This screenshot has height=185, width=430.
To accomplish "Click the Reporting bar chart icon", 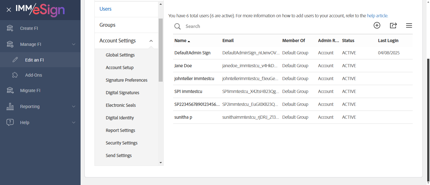I will point(10,106).
